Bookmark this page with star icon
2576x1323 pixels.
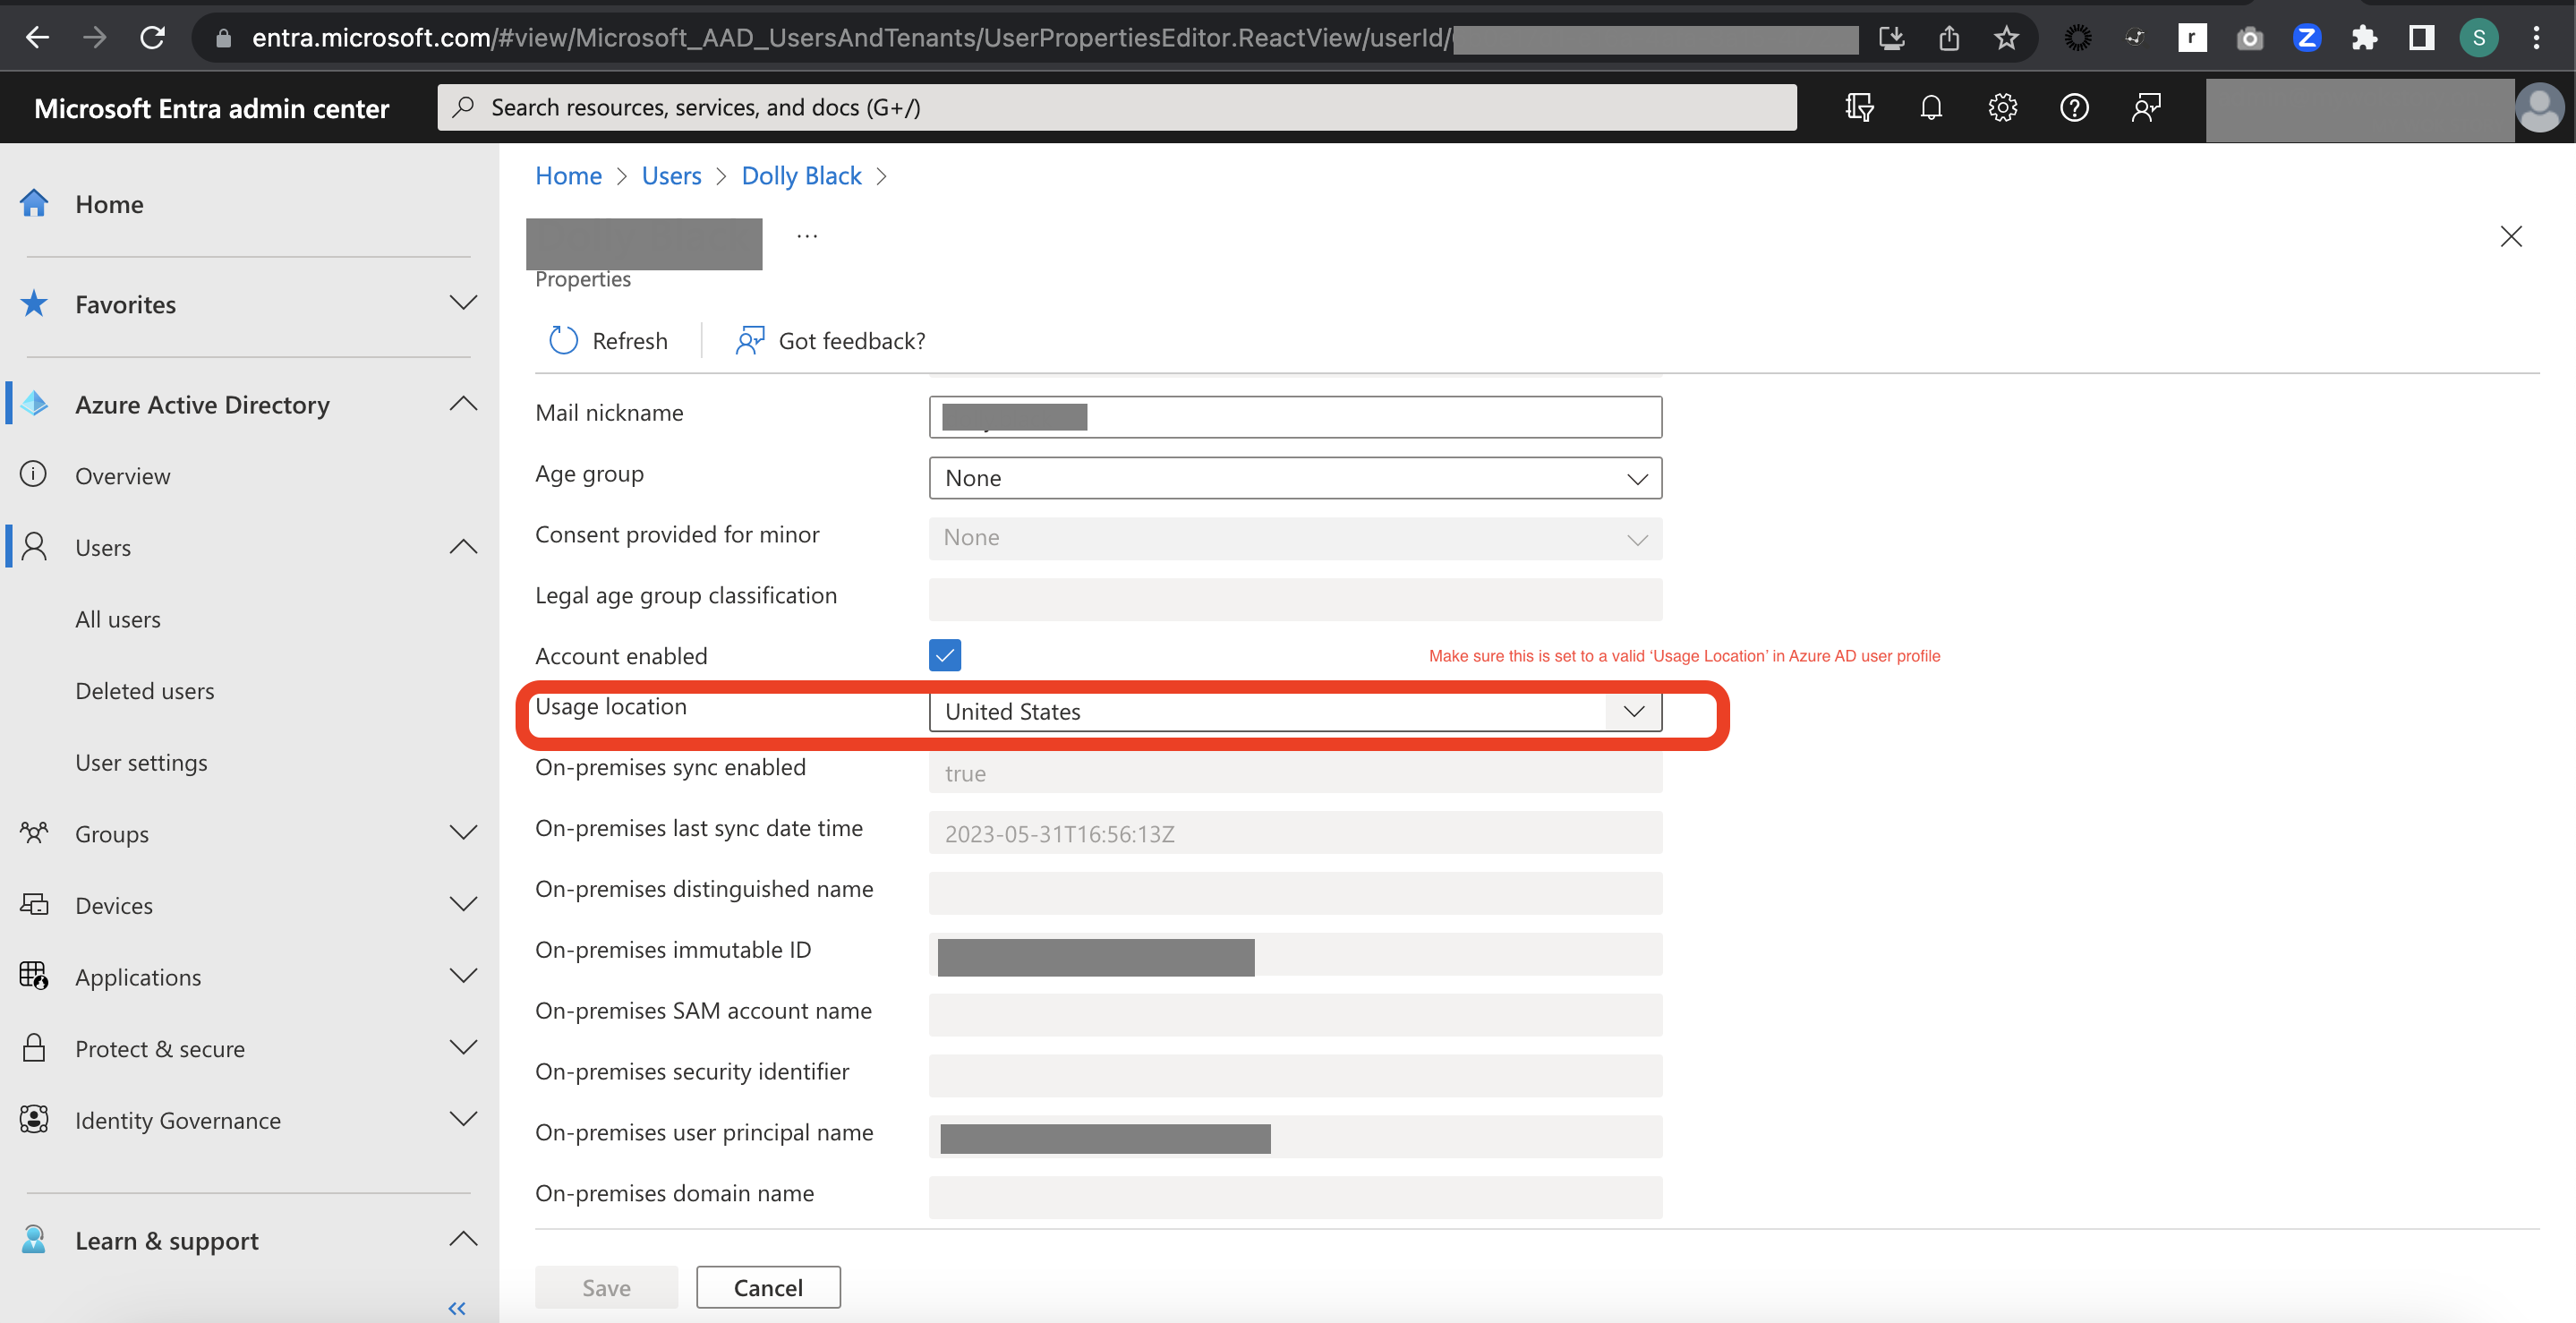click(x=2006, y=38)
